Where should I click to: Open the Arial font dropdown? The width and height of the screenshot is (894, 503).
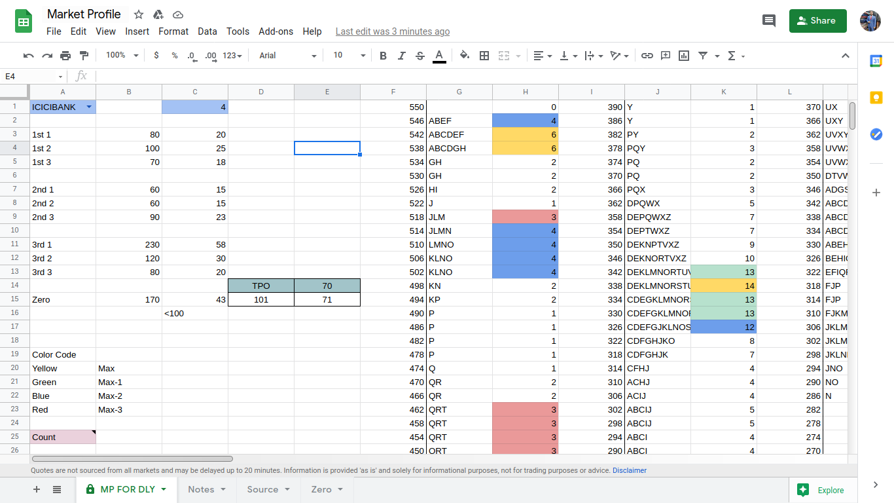288,56
